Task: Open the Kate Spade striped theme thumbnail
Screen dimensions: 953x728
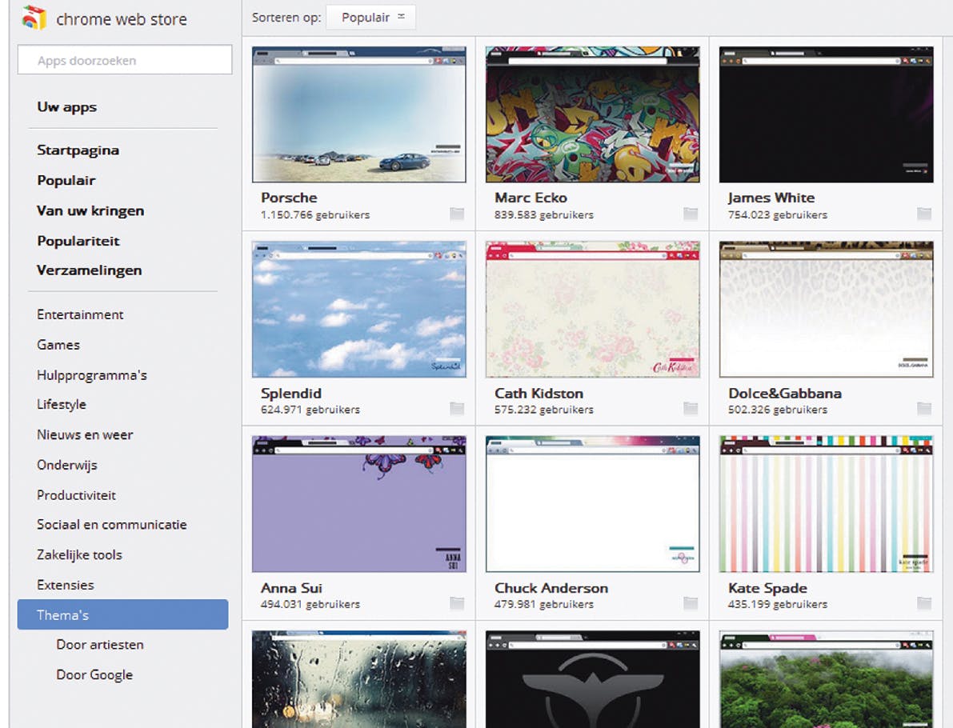Action: tap(826, 504)
